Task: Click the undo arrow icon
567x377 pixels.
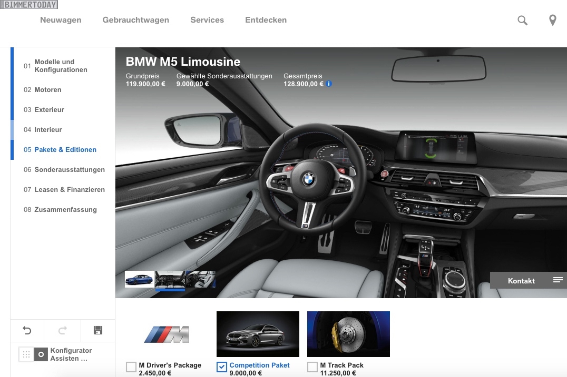Action: (27, 330)
